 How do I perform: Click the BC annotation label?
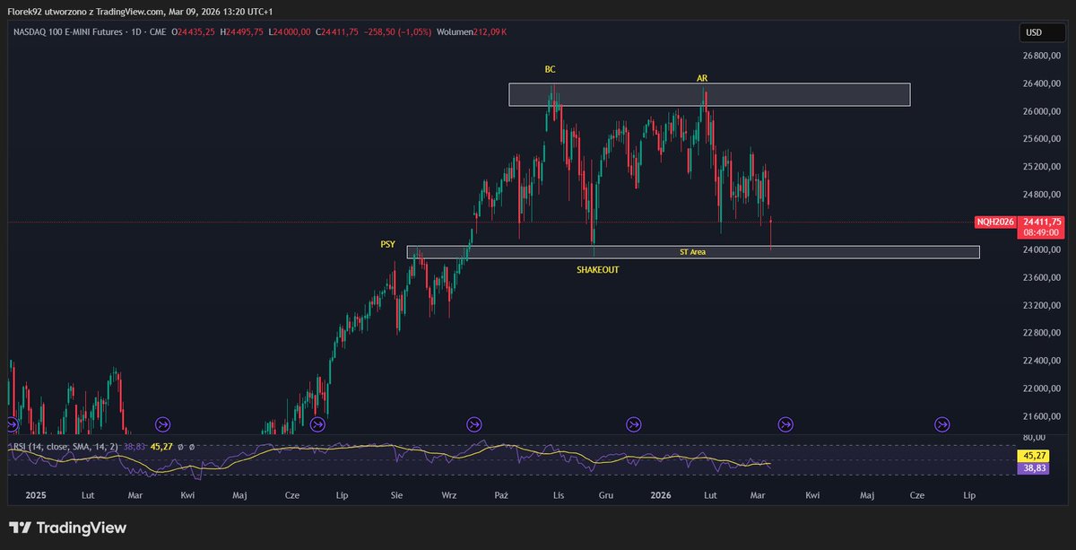coord(551,69)
